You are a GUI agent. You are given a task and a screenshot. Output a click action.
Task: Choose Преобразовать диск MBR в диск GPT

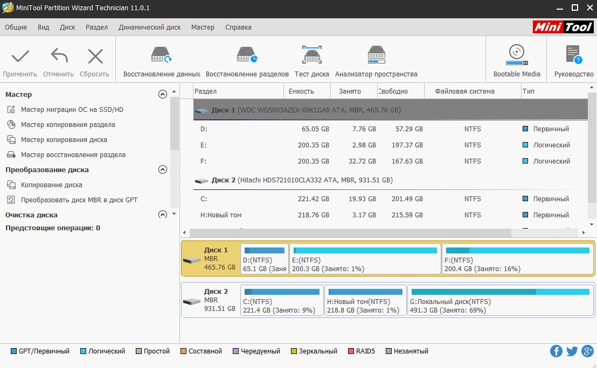coord(79,200)
